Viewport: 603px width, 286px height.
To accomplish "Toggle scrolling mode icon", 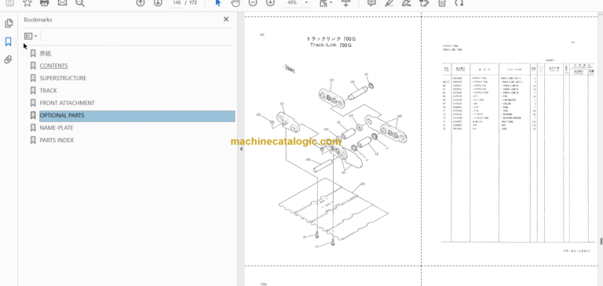I will [x=345, y=2].
